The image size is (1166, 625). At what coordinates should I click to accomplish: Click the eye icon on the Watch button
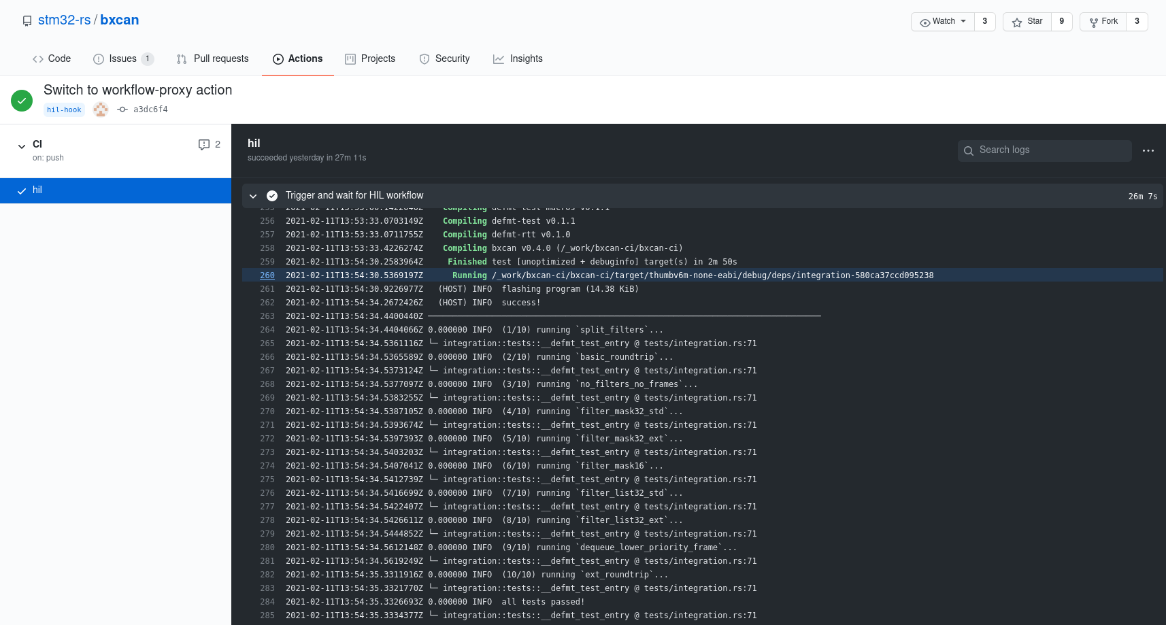(925, 21)
